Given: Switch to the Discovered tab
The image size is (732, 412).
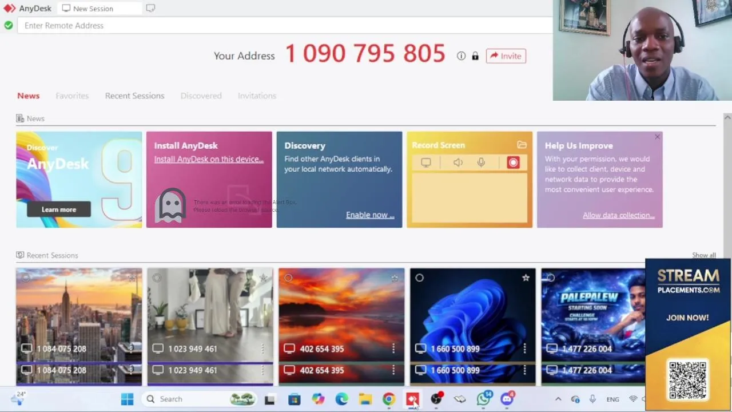Looking at the screenshot, I should 201,96.
